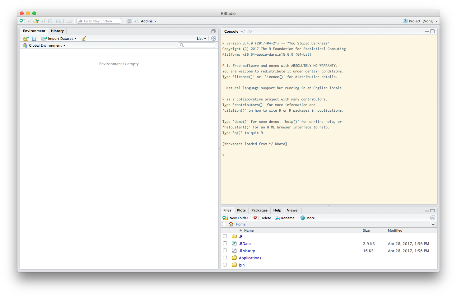Image resolution: width=457 pixels, height=297 pixels.
Task: Click the Environment search field
Action: coord(197,45)
